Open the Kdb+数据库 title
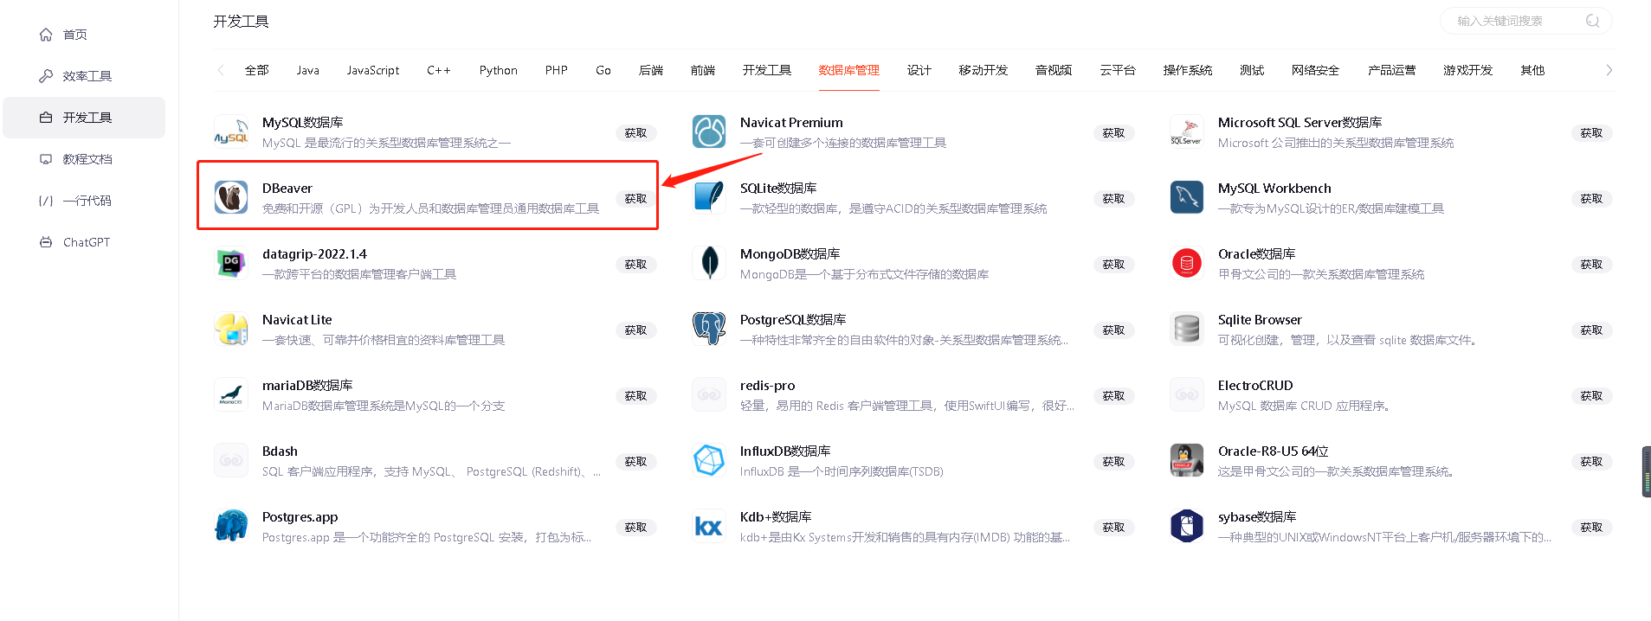The height and width of the screenshot is (621, 1651). [776, 517]
